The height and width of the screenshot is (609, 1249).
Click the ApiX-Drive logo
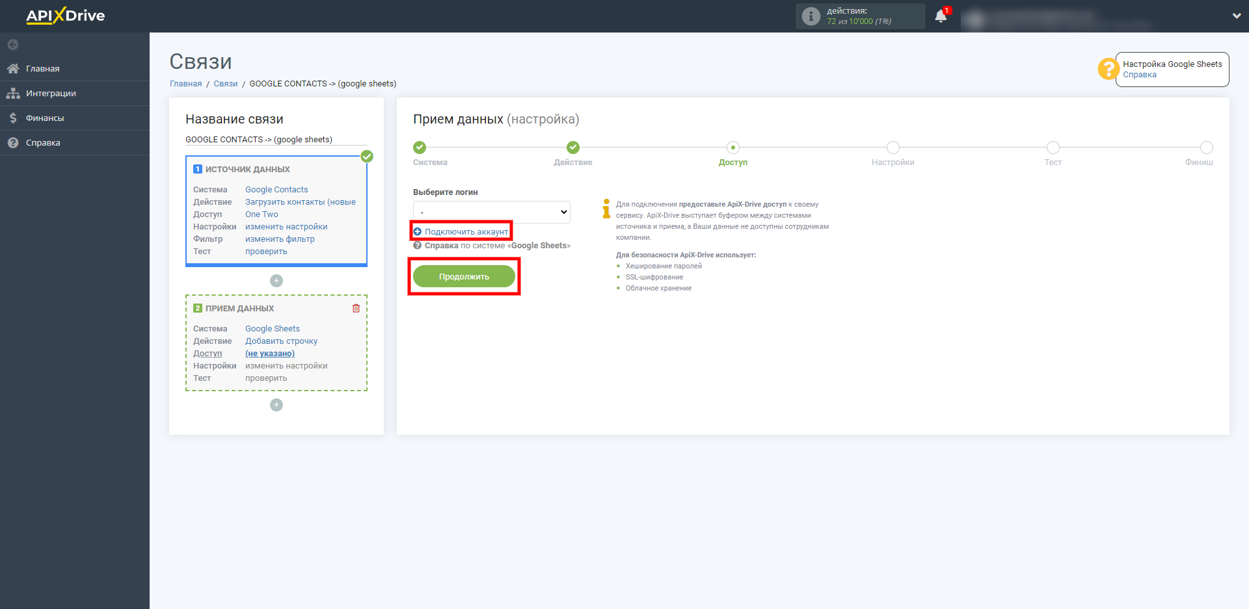click(x=65, y=16)
